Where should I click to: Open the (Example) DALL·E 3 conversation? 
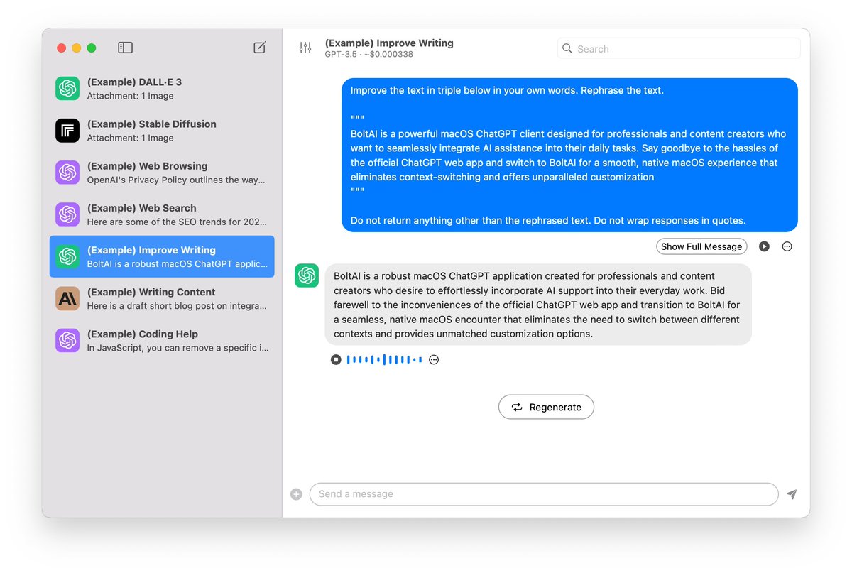click(162, 89)
